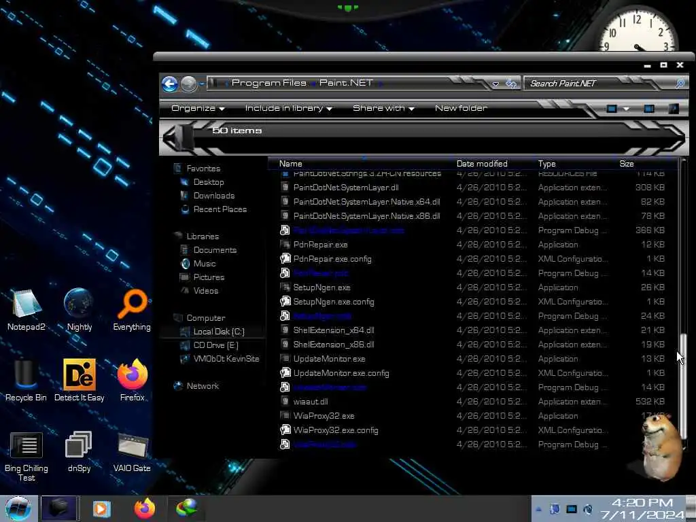Click the grey Forward navigation button
The height and width of the screenshot is (522, 696).
[189, 84]
